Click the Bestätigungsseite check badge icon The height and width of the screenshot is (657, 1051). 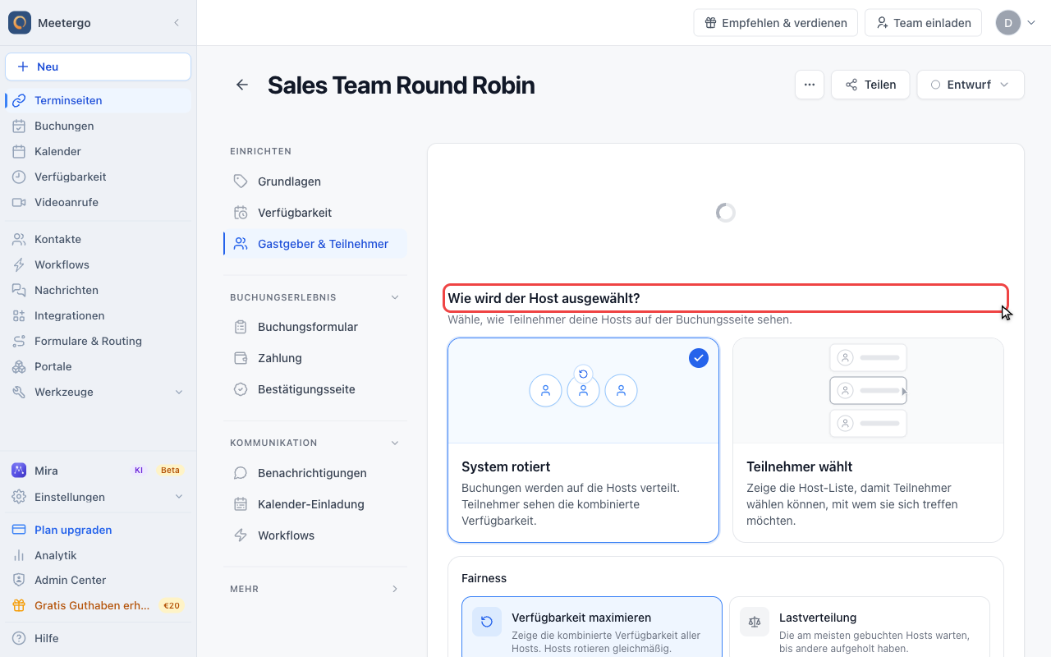coord(241,389)
